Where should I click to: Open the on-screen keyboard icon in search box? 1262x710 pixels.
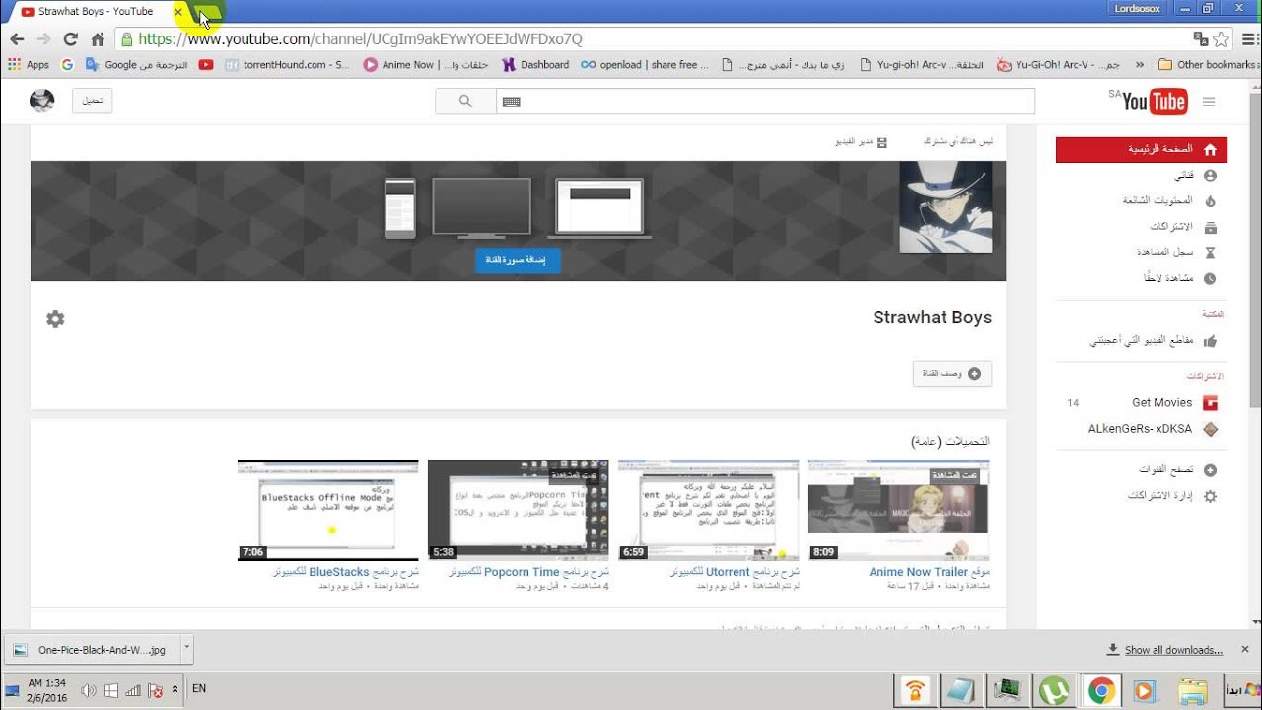[511, 102]
